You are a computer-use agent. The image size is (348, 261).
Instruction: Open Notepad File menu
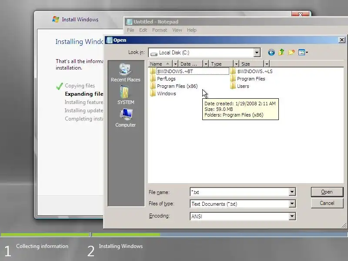[130, 30]
